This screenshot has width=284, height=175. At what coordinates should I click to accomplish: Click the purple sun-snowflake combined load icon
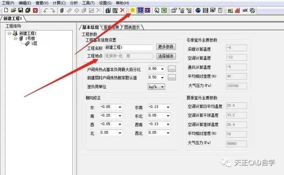148,10
